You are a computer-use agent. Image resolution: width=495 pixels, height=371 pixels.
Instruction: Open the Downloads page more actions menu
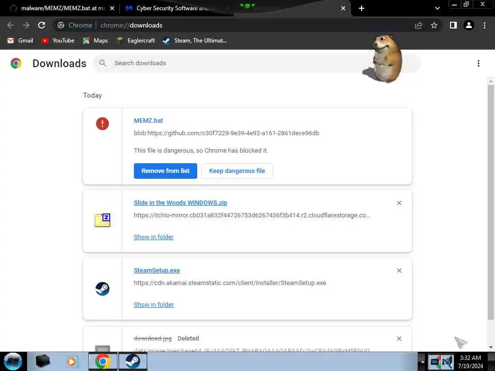[x=479, y=63]
